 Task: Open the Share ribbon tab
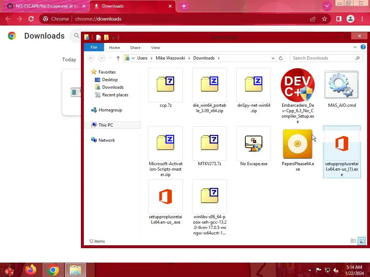pyautogui.click(x=135, y=48)
